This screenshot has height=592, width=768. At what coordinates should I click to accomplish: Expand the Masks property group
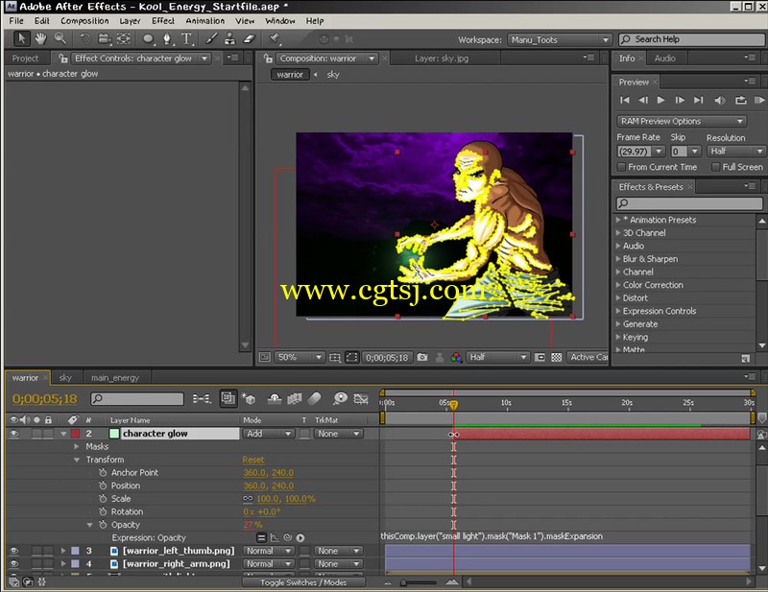click(77, 446)
